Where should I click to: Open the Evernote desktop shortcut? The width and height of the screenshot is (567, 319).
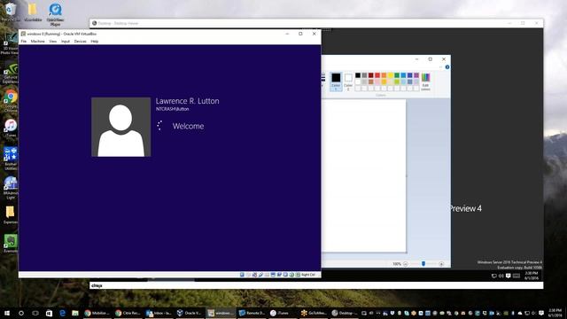pyautogui.click(x=11, y=244)
